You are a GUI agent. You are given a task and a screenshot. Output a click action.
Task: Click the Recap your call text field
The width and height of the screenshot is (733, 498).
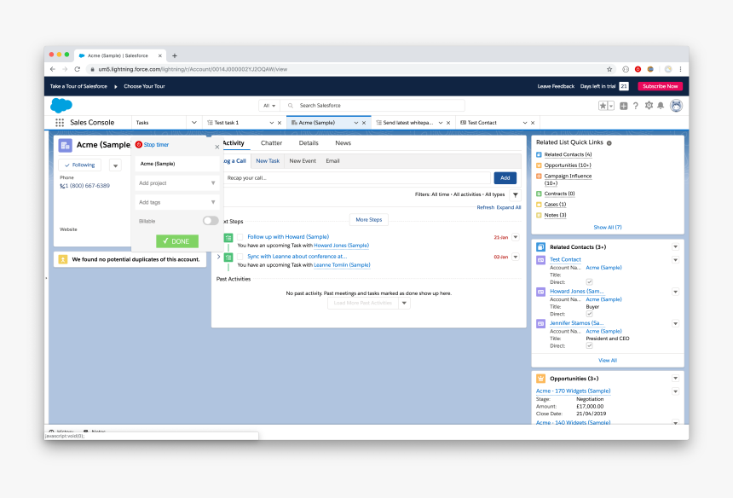[x=358, y=178]
